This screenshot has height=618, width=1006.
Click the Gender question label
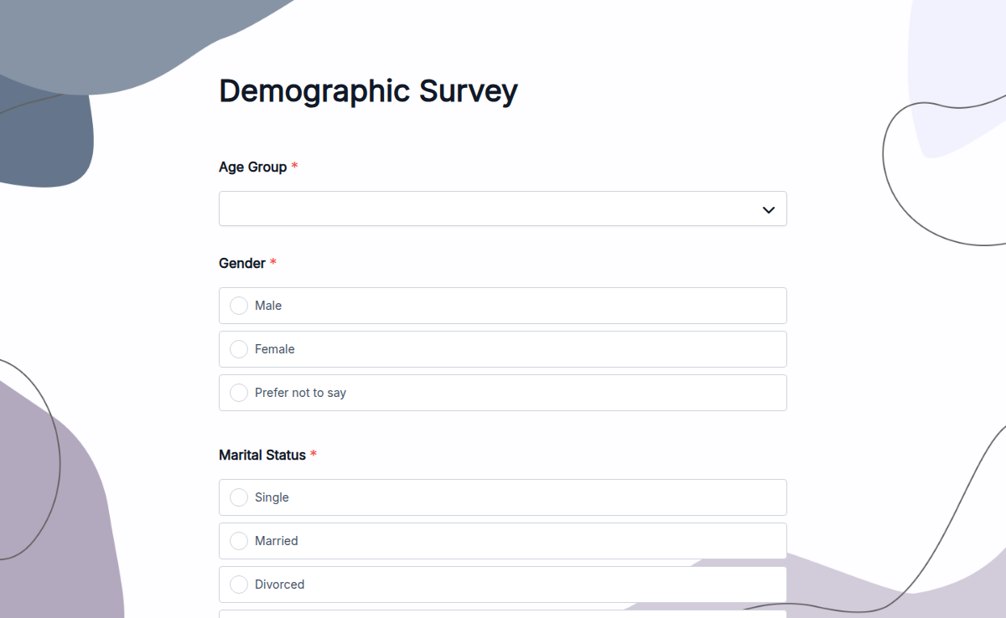click(241, 263)
